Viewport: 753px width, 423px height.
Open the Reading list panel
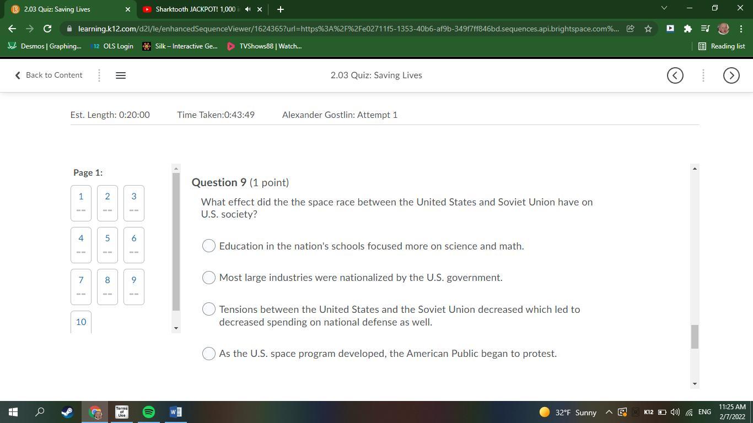coord(722,46)
